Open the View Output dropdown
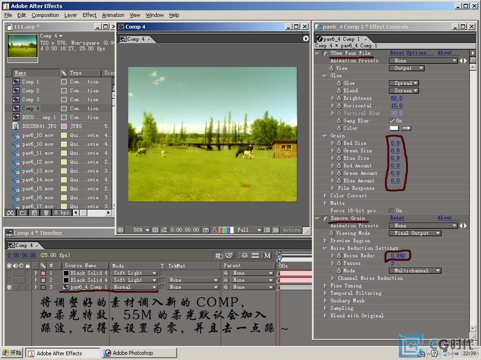 [x=406, y=68]
